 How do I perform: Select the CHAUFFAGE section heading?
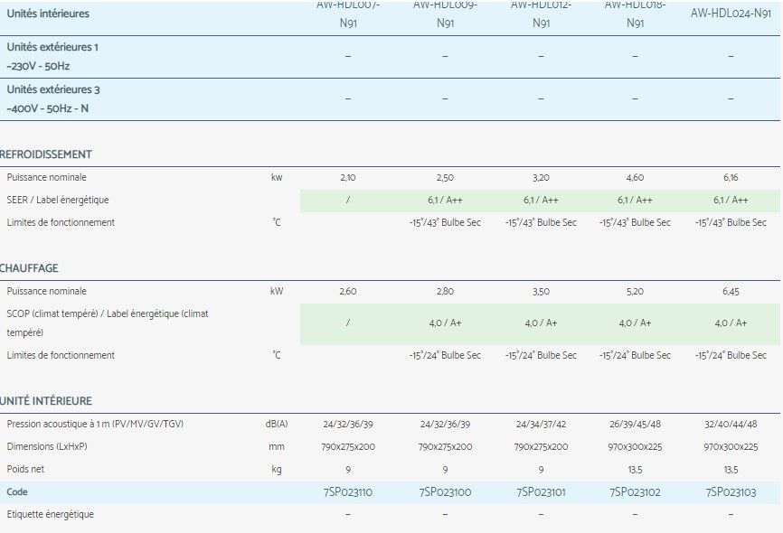coord(29,268)
